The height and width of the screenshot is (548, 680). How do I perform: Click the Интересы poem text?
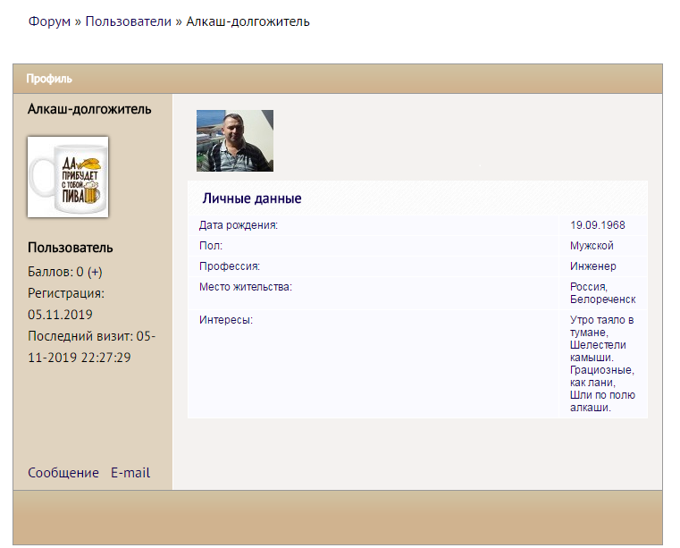coord(602,363)
